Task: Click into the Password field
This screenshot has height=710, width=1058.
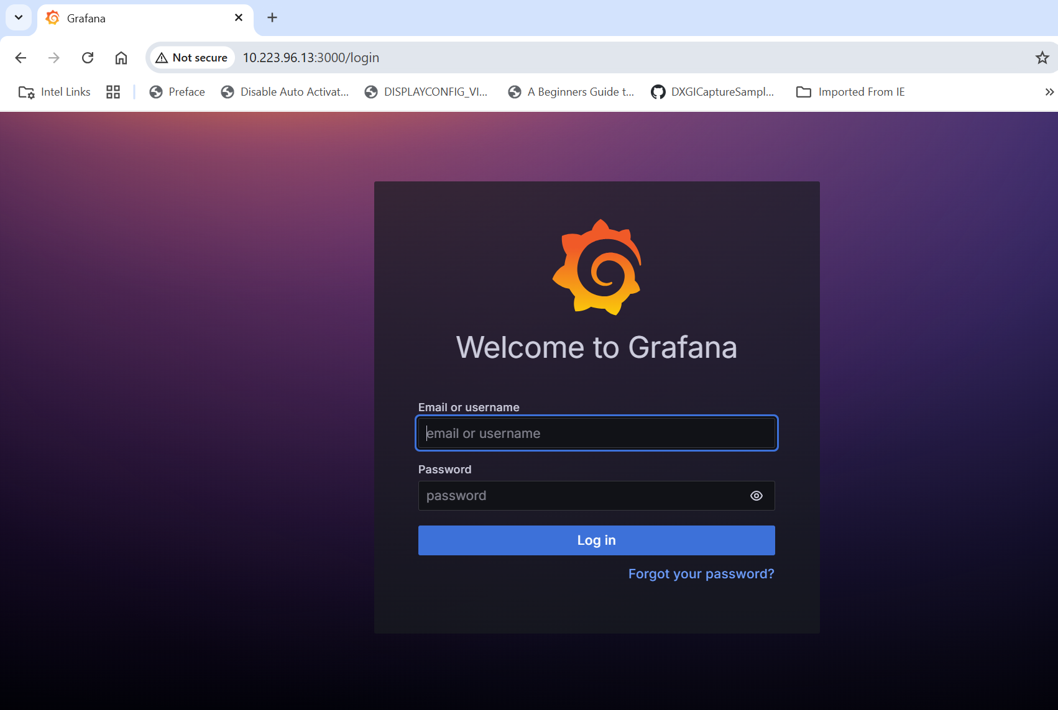Action: [581, 496]
